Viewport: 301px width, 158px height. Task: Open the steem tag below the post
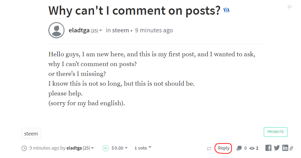31,134
